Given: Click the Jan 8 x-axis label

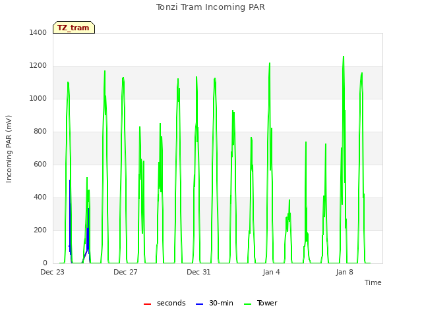Looking at the screenshot, I should (344, 272).
